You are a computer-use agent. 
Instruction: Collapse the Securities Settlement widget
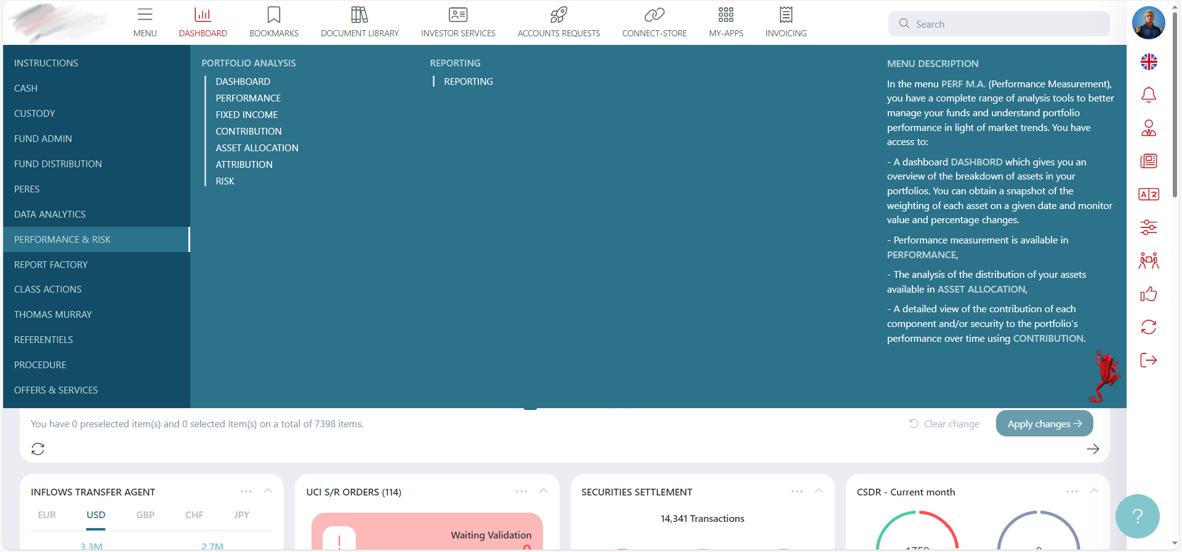818,491
